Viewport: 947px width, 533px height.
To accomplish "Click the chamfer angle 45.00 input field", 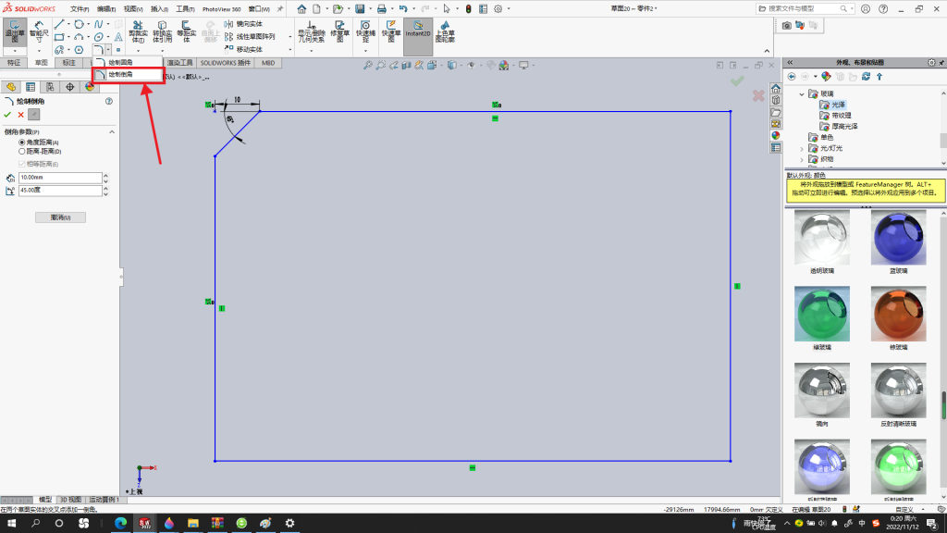I will 60,191.
